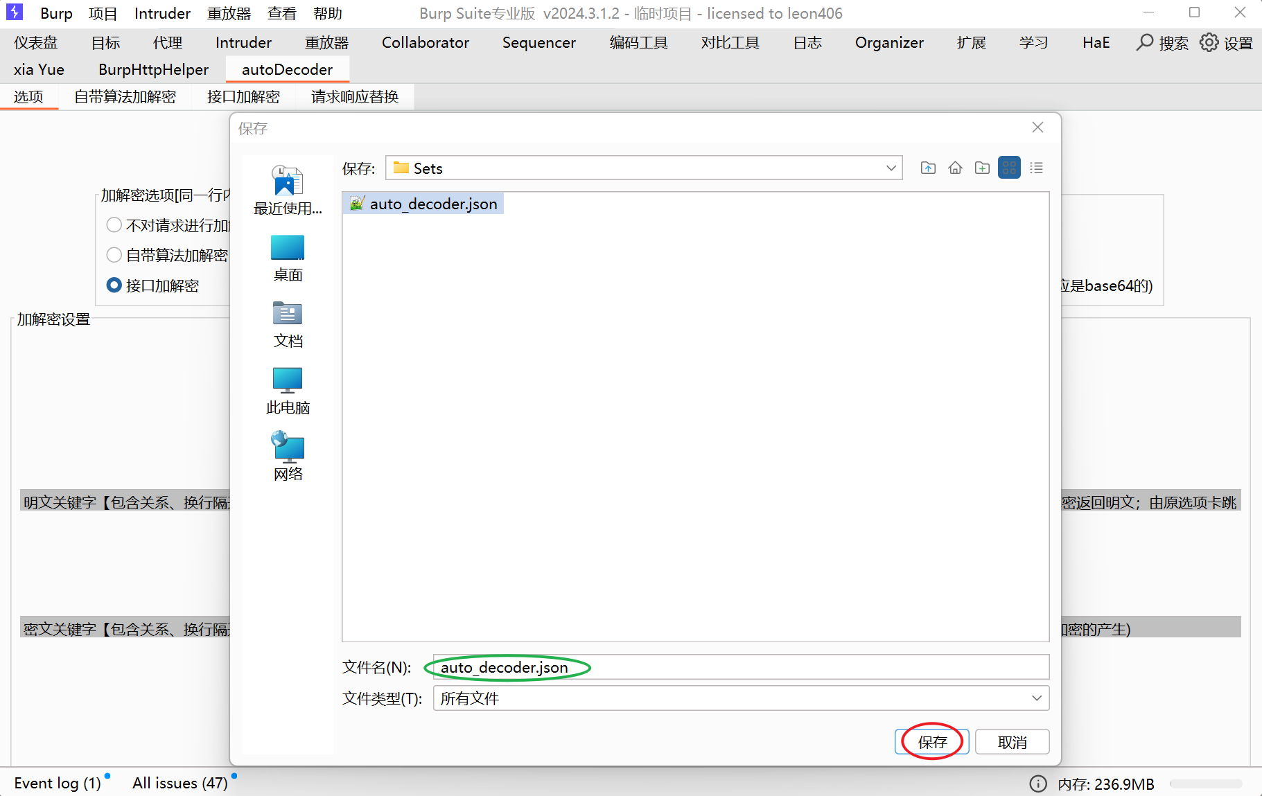Click the memory usage bar in status bar
This screenshot has height=796, width=1262.
click(x=1205, y=784)
